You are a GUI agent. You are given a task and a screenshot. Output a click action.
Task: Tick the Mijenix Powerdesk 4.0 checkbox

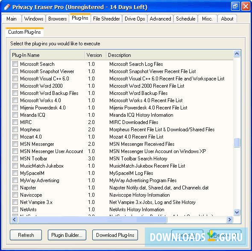[15, 108]
